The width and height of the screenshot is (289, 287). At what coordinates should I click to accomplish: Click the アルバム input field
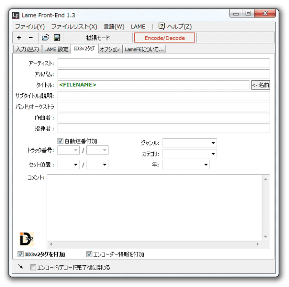[x=164, y=74]
